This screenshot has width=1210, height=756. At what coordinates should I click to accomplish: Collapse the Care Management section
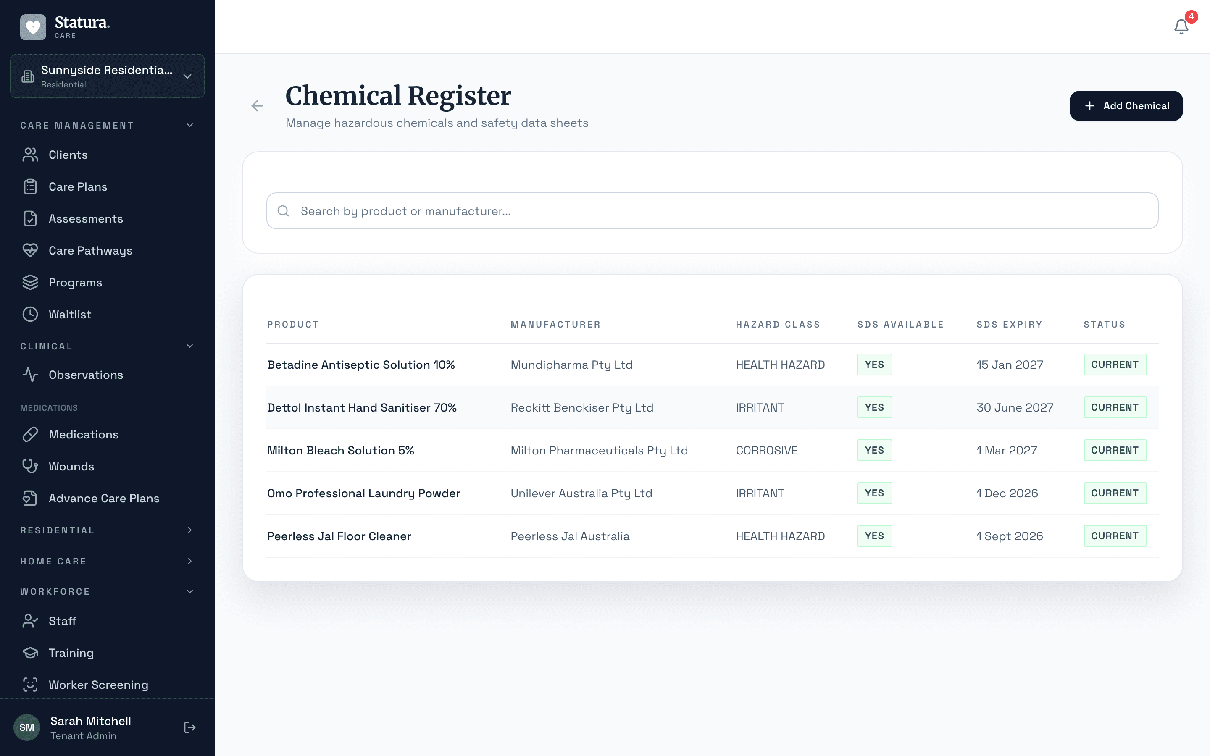tap(189, 125)
